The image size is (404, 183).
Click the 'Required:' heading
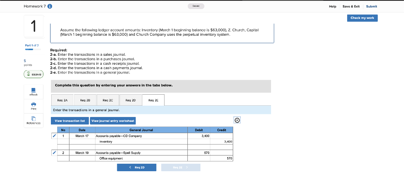(x=58, y=51)
